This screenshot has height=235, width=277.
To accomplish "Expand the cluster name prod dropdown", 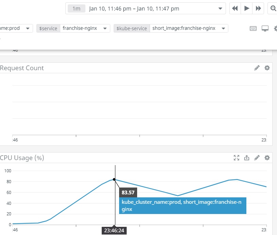I will coord(28,28).
